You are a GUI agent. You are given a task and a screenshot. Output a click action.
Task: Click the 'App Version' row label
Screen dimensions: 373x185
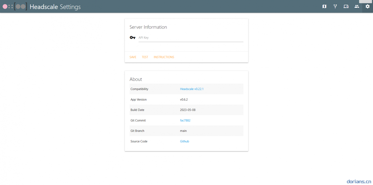pyautogui.click(x=138, y=100)
